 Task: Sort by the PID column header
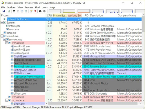click(86, 16)
